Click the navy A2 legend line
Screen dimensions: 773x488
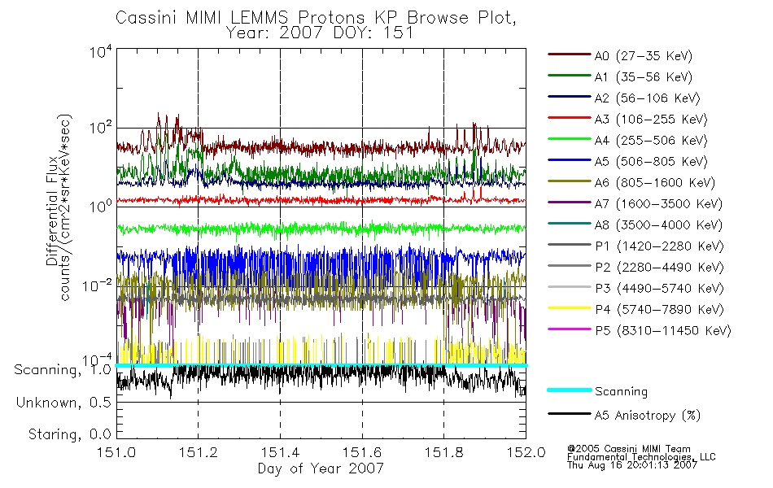click(x=569, y=97)
